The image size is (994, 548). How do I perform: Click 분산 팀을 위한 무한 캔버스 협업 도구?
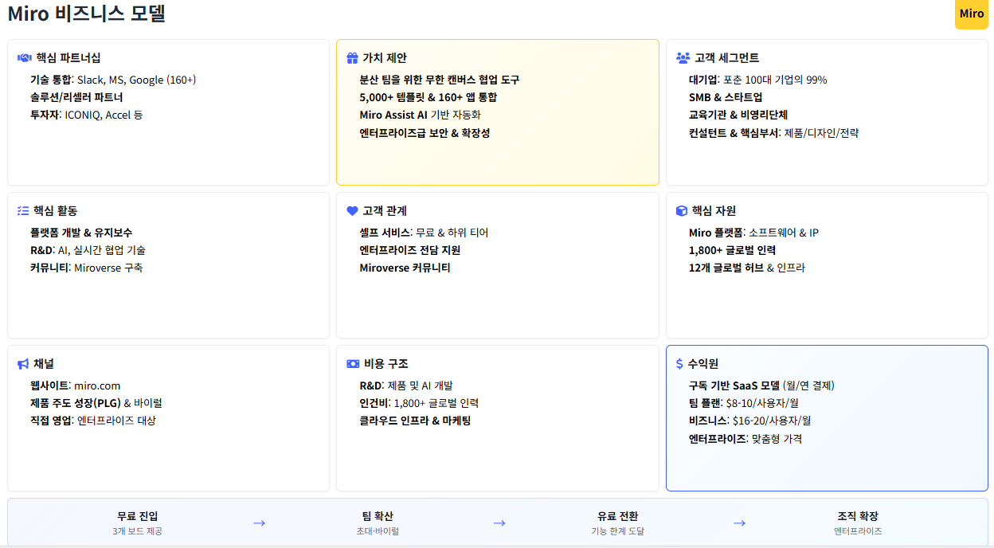(440, 80)
